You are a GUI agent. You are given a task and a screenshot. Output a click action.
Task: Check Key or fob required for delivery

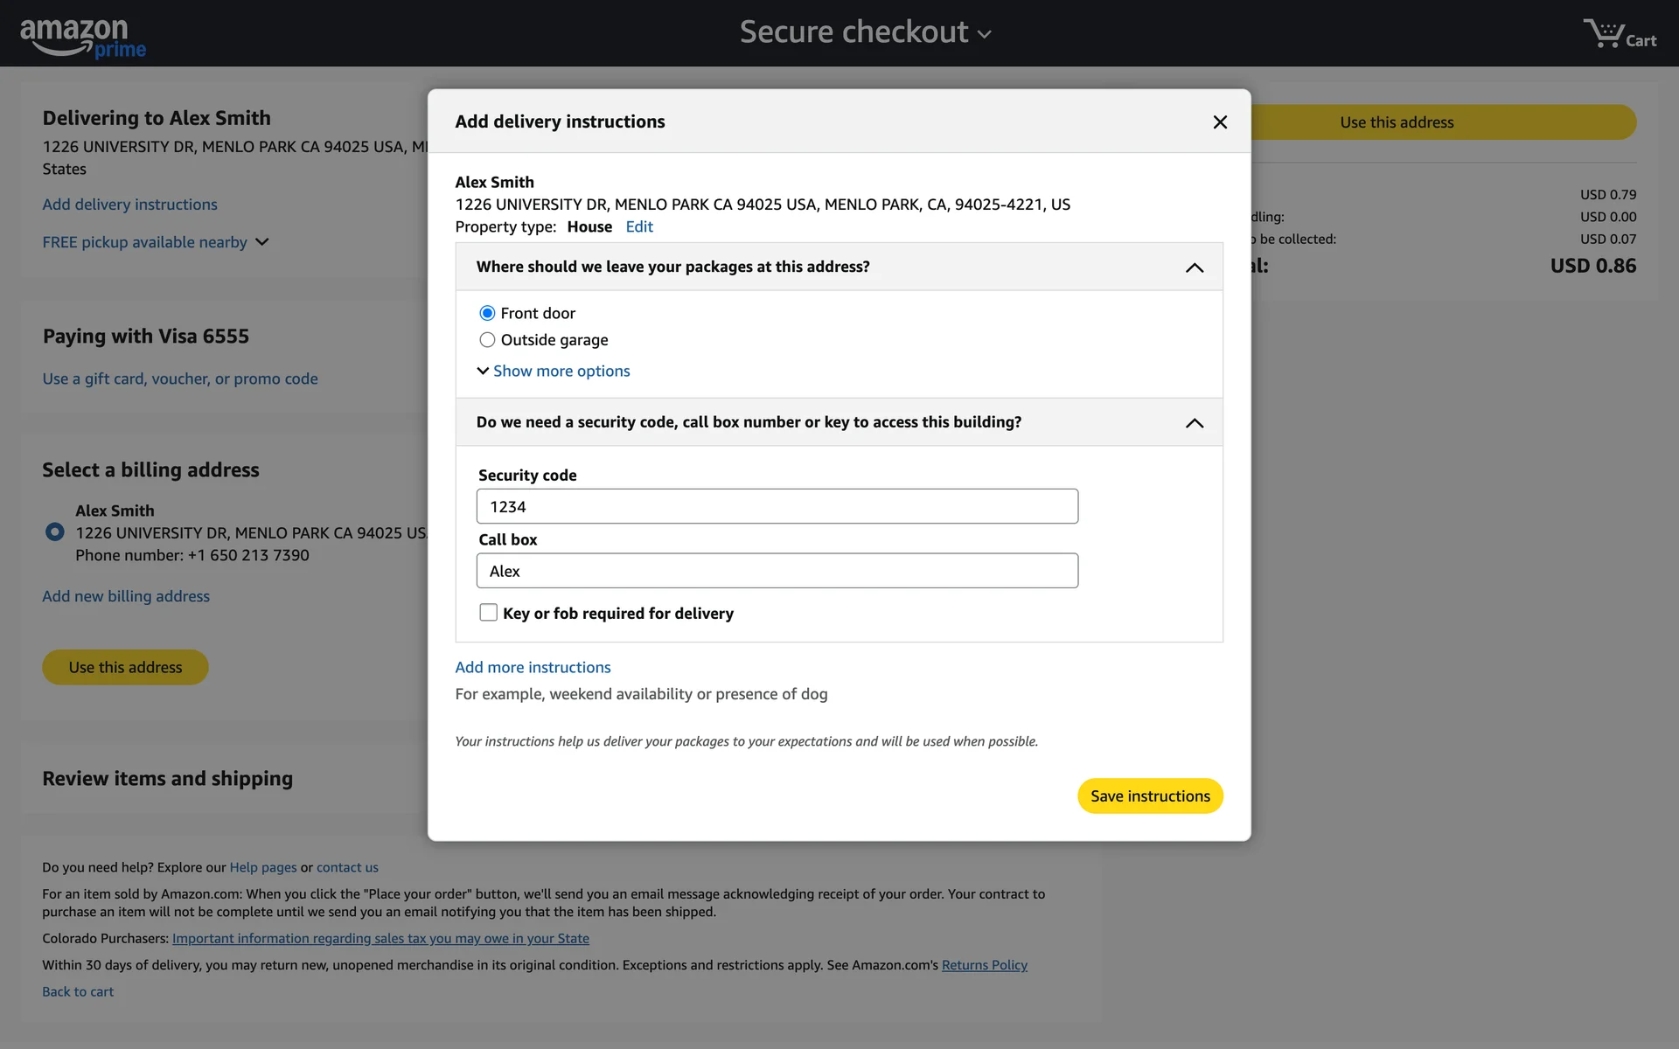pos(488,613)
